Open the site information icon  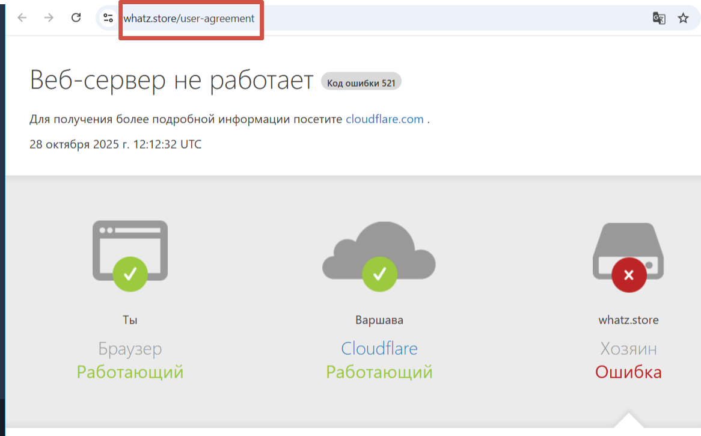click(x=108, y=18)
